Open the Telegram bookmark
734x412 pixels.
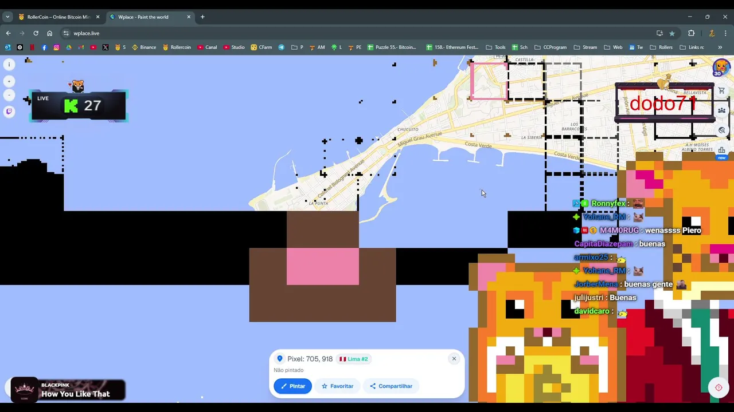282,47
